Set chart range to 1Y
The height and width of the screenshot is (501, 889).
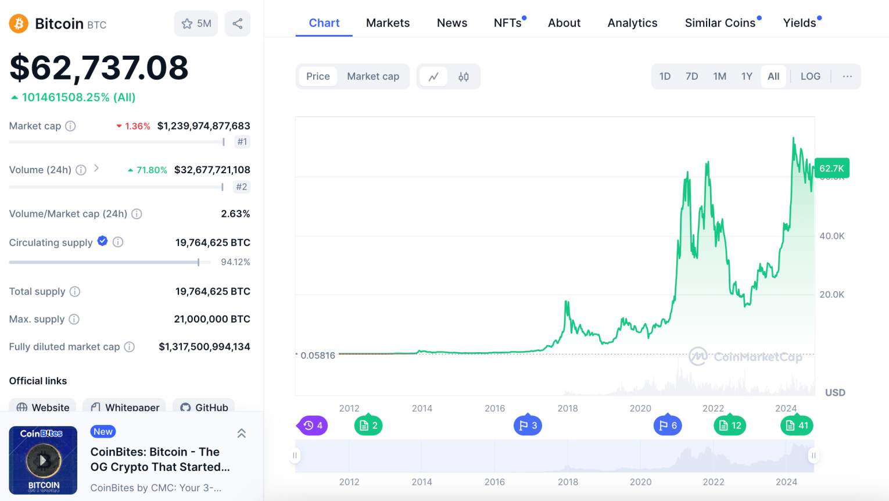(x=747, y=77)
